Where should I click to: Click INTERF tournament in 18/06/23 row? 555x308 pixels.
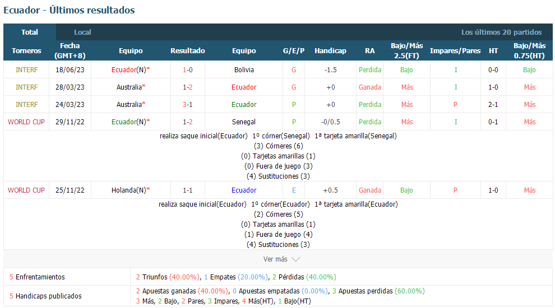point(26,69)
